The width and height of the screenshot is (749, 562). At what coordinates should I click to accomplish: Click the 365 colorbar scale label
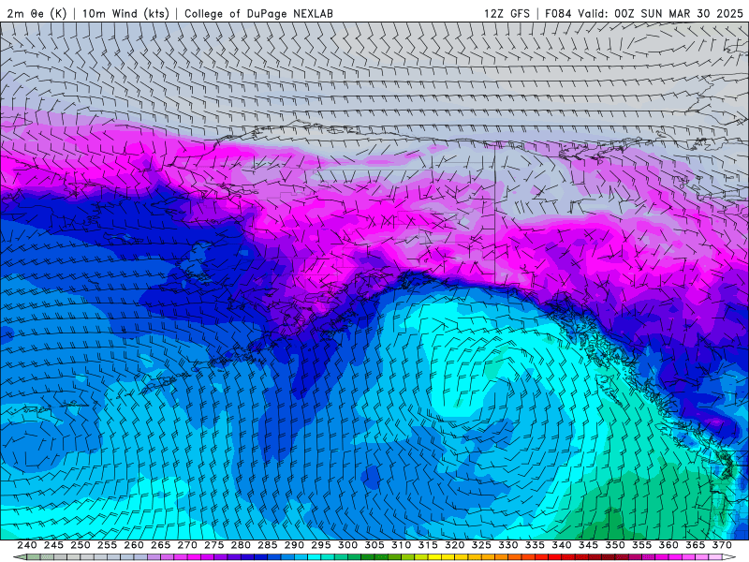coord(696,545)
